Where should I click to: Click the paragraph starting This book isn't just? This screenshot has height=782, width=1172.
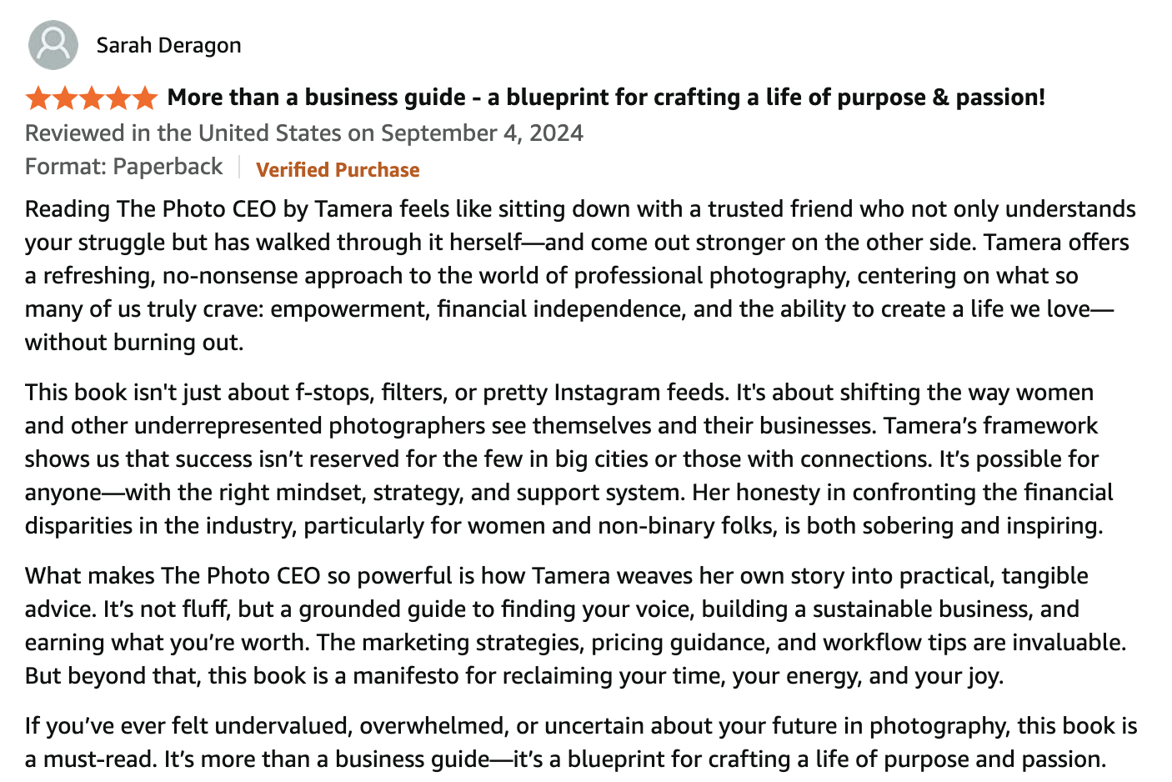click(x=569, y=459)
